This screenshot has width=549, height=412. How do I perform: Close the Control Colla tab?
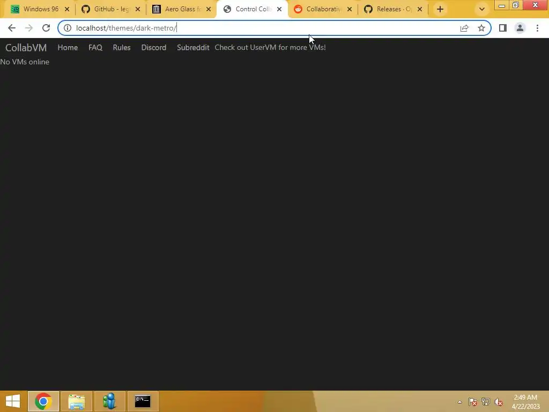click(279, 9)
